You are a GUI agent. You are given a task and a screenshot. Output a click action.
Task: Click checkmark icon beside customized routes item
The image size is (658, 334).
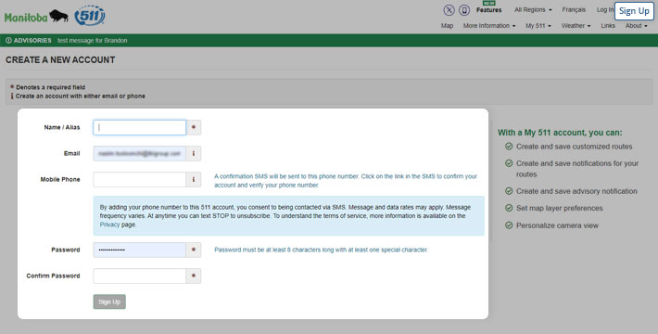point(509,147)
